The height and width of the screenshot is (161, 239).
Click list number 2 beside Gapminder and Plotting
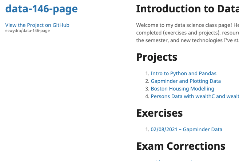tap(147, 81)
